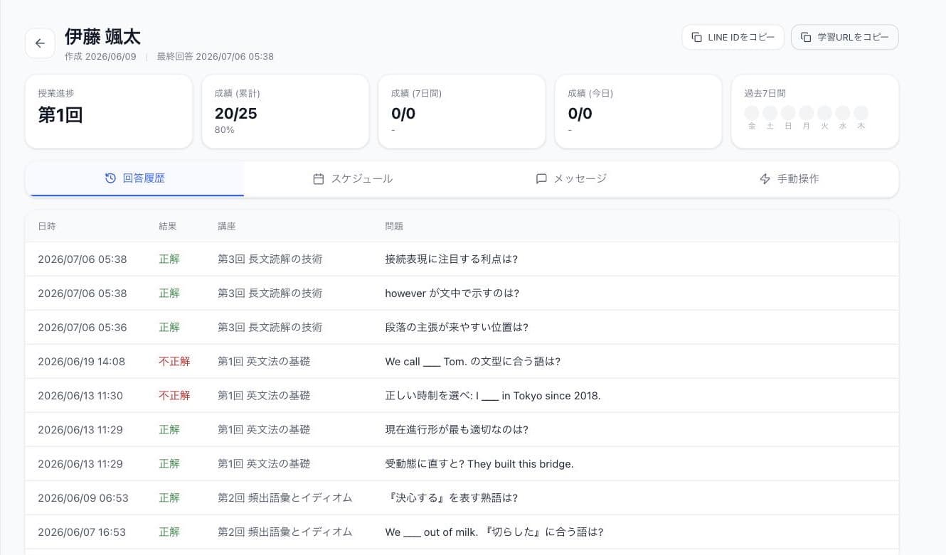Click 第1回 英文法の基礎 in the 14:08 row
This screenshot has height=555, width=946.
tap(264, 362)
